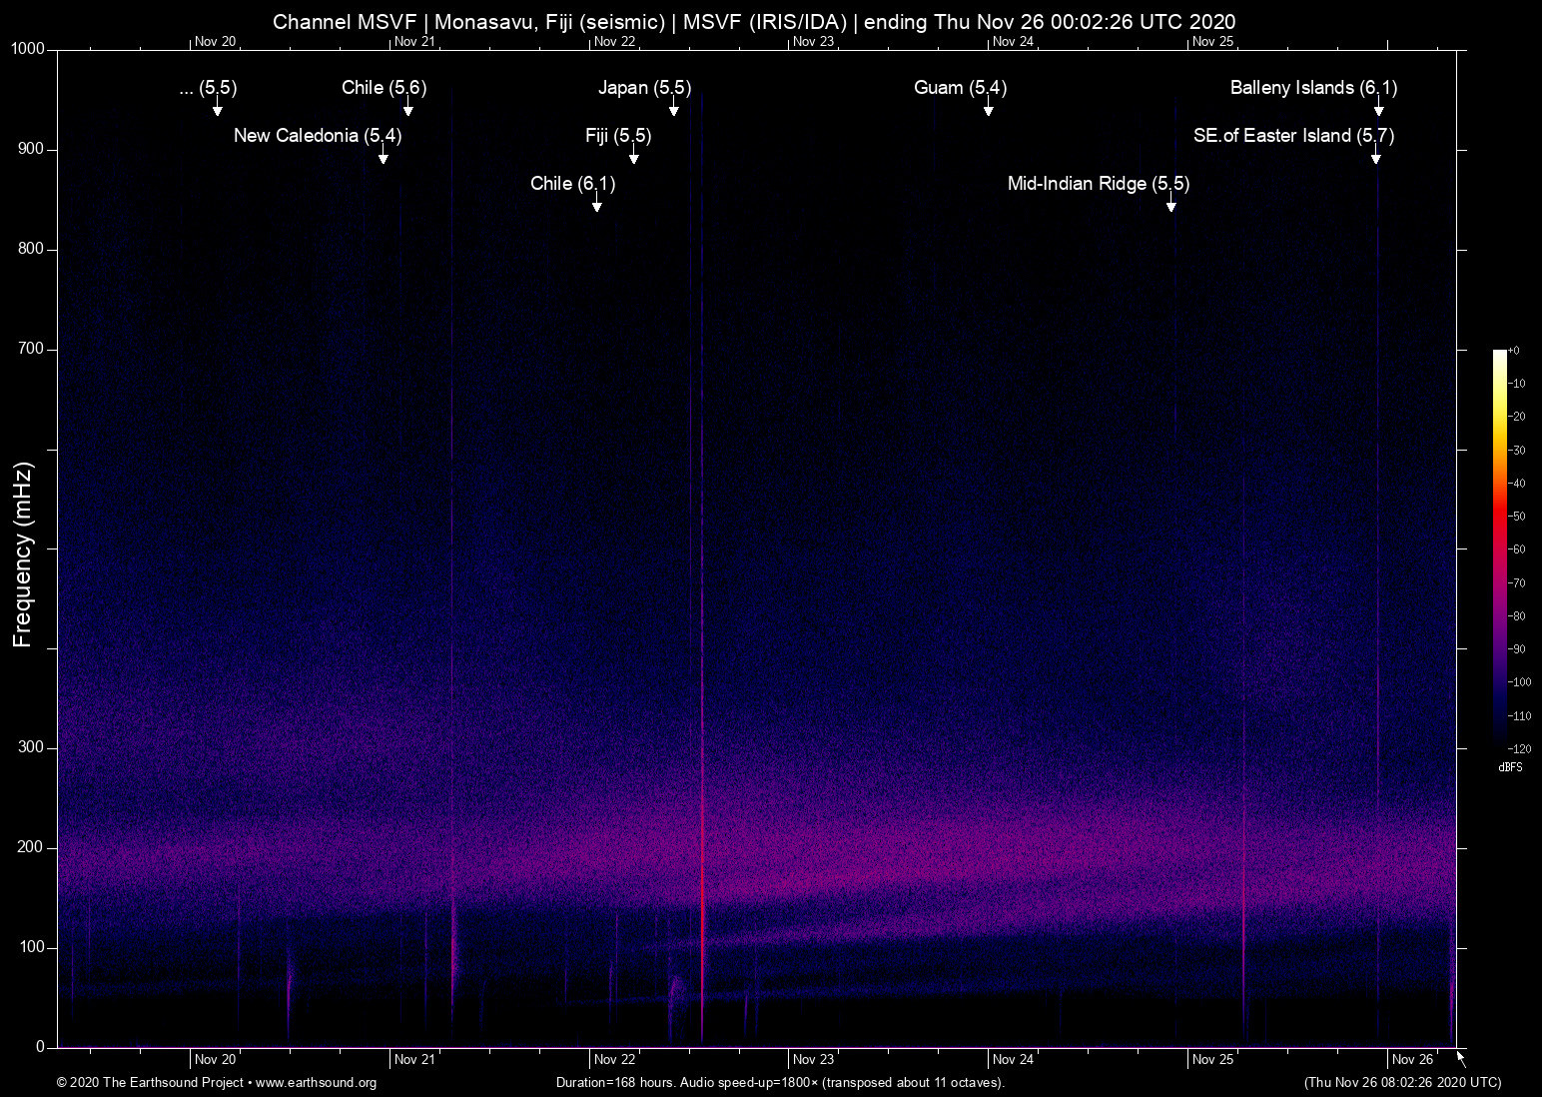Select the Guam (5.4) earthquake marker
Image resolution: width=1542 pixels, height=1097 pixels.
(960, 88)
